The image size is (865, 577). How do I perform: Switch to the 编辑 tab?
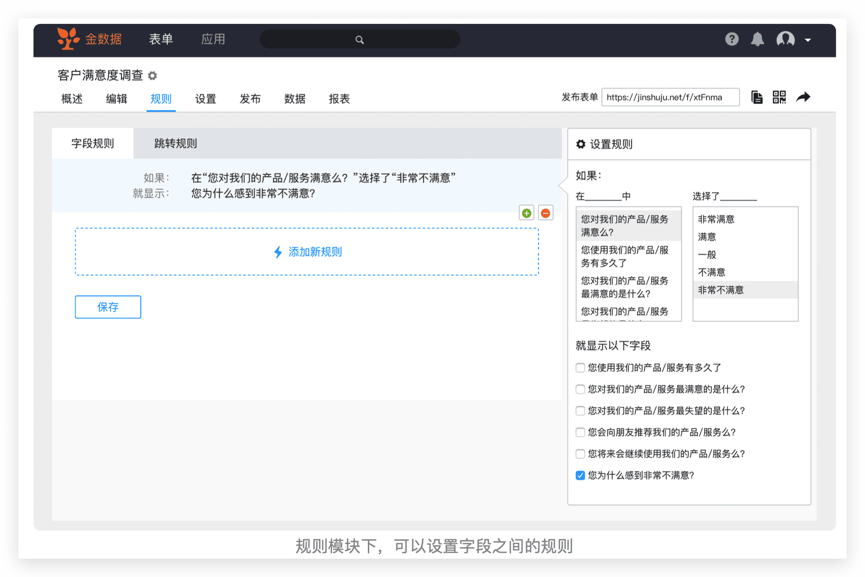coord(116,99)
